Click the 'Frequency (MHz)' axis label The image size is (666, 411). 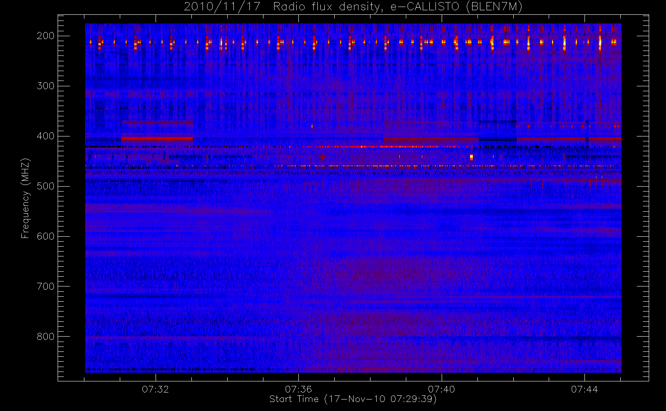coord(26,199)
